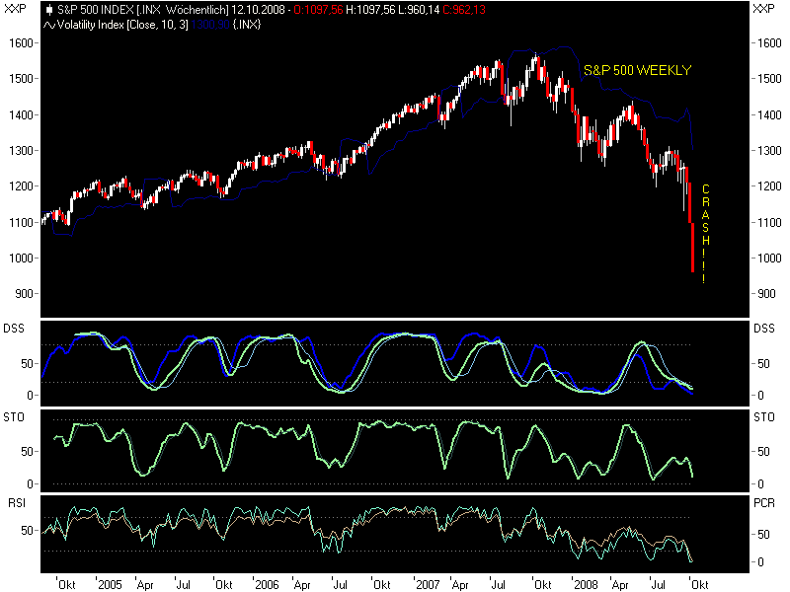This screenshot has width=790, height=592.
Task: Click the DSS panel label on right
Action: pos(763,329)
